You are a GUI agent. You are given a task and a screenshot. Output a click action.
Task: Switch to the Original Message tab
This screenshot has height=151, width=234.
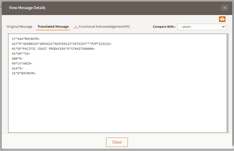click(19, 27)
